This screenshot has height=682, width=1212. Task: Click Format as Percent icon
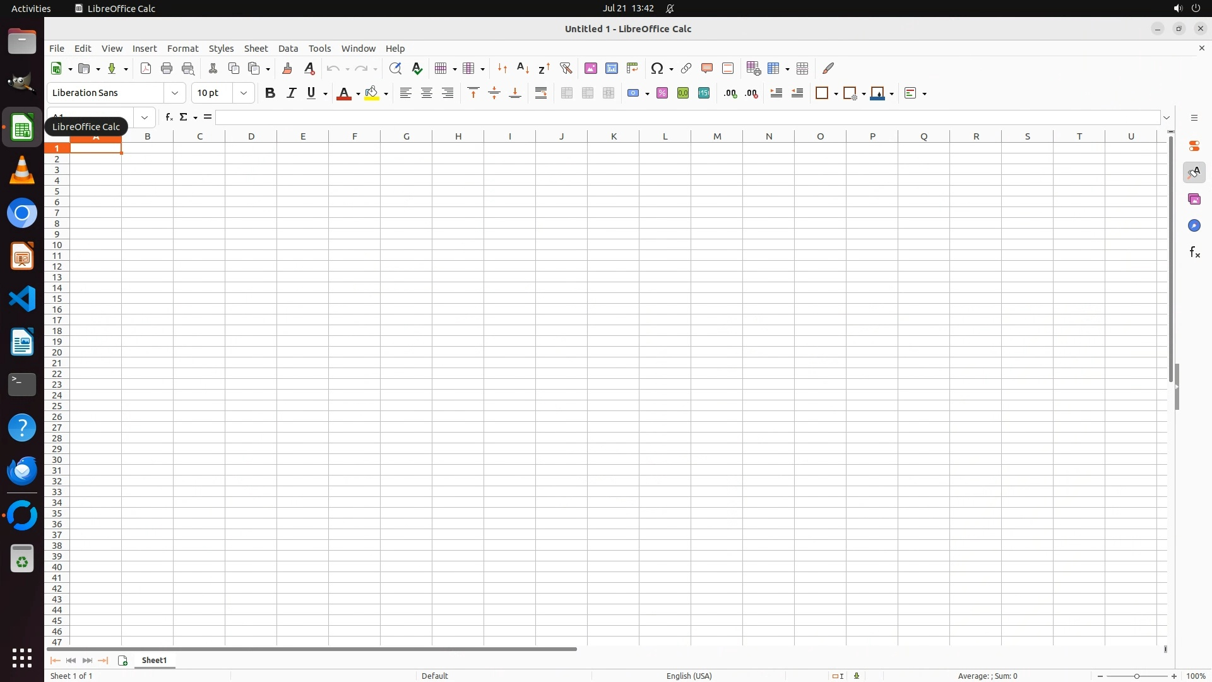pos(662,93)
